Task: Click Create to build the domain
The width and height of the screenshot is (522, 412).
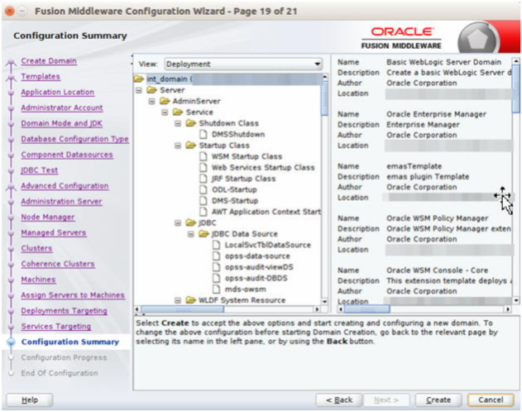Action: [438, 400]
